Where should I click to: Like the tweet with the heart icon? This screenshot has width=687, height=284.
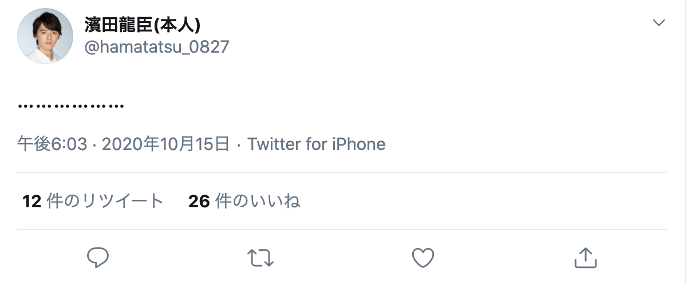pos(423,258)
